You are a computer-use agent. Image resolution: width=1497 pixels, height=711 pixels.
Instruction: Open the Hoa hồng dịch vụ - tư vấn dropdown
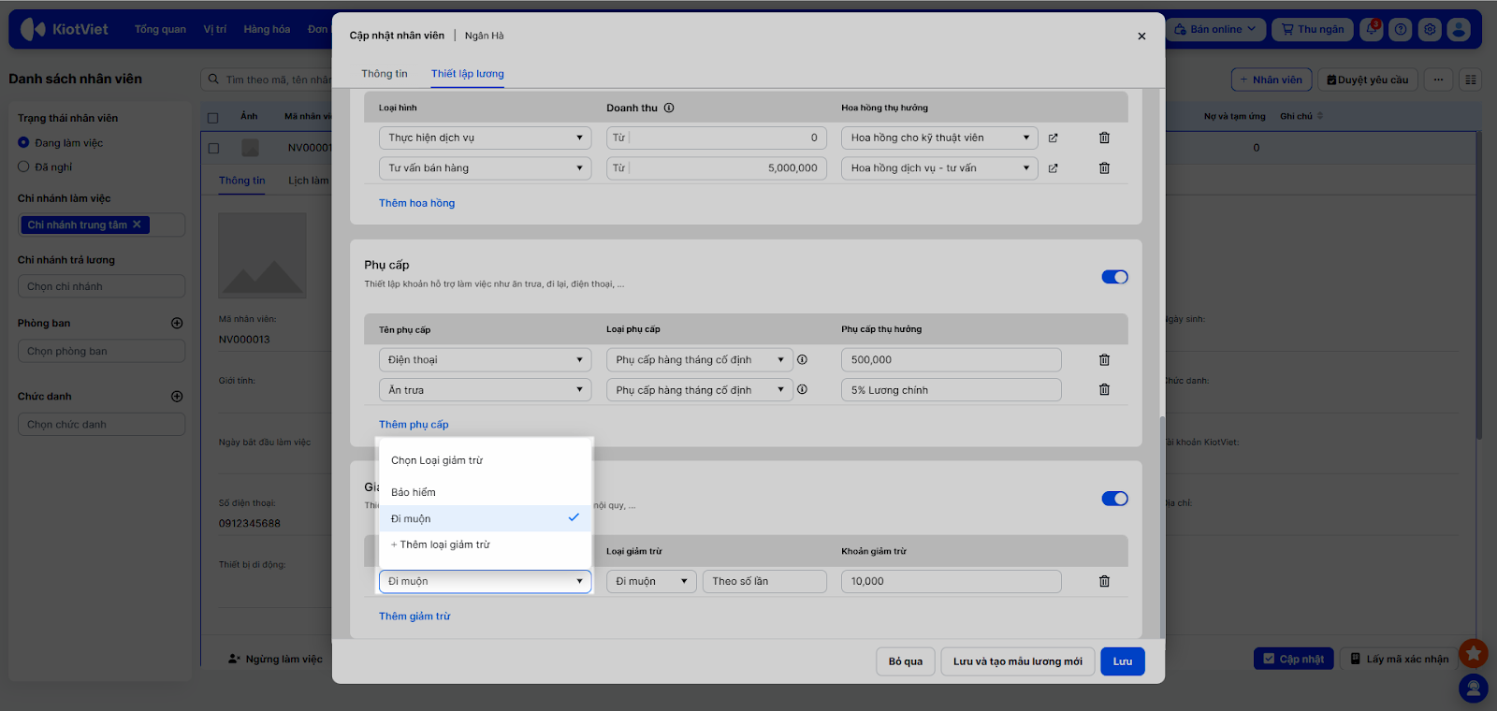pyautogui.click(x=939, y=168)
